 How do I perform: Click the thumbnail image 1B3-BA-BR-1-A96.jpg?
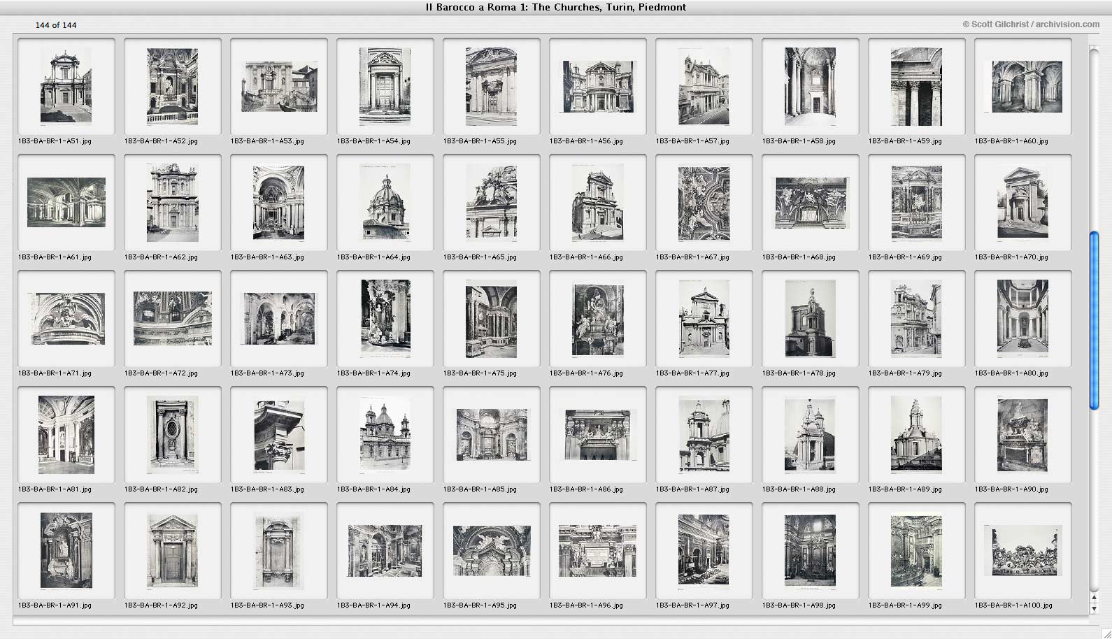click(x=598, y=551)
